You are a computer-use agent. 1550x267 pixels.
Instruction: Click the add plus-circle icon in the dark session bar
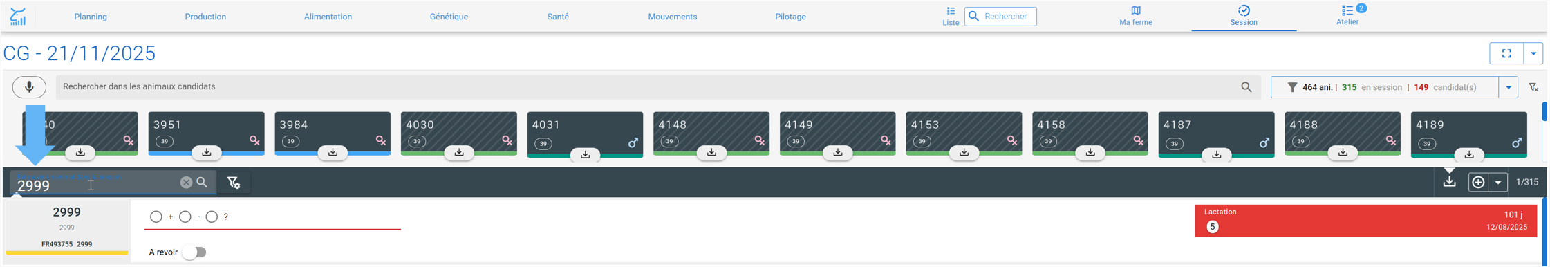coord(1478,182)
